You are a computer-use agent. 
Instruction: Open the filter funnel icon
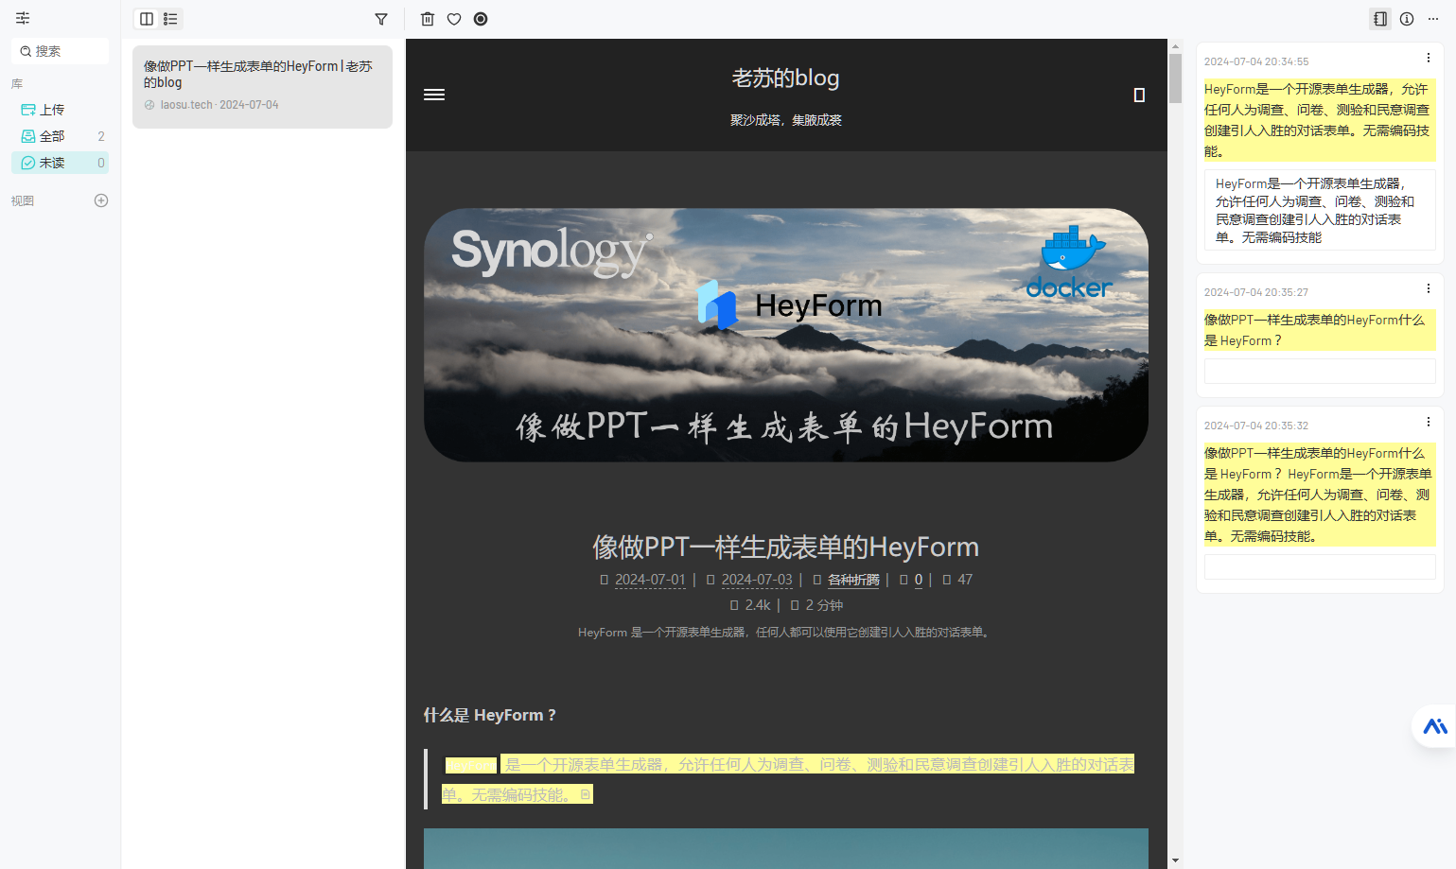[x=381, y=19]
